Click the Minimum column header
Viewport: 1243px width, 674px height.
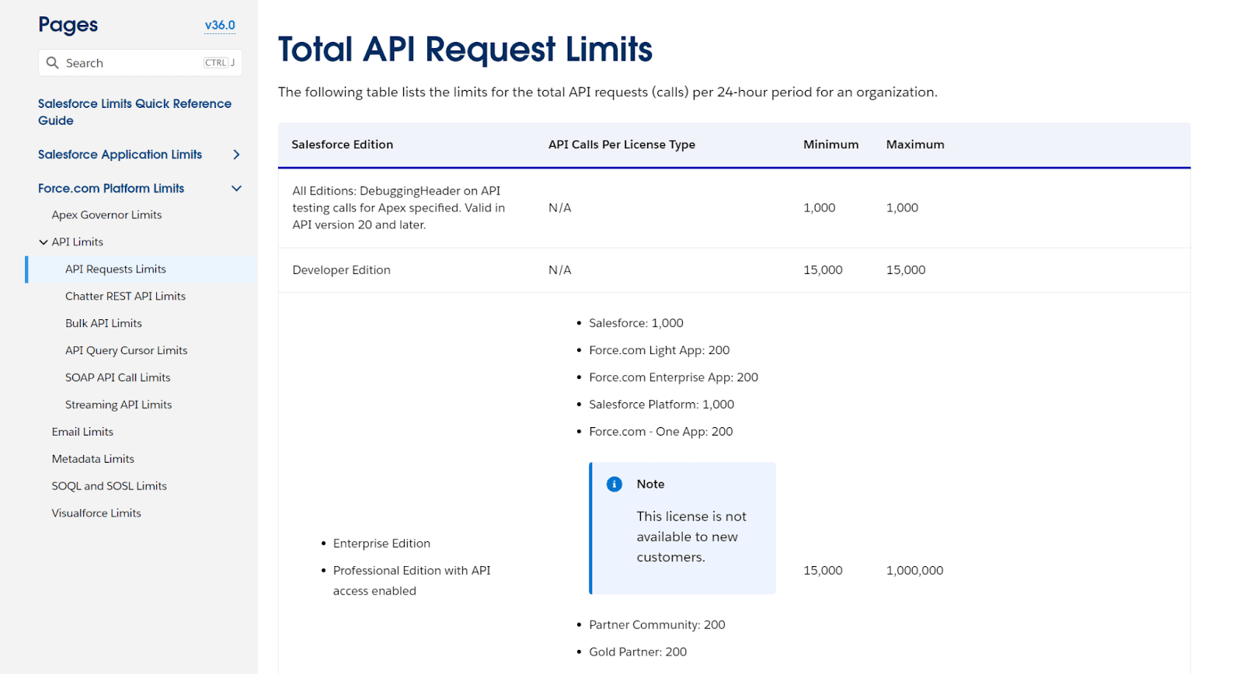tap(830, 144)
